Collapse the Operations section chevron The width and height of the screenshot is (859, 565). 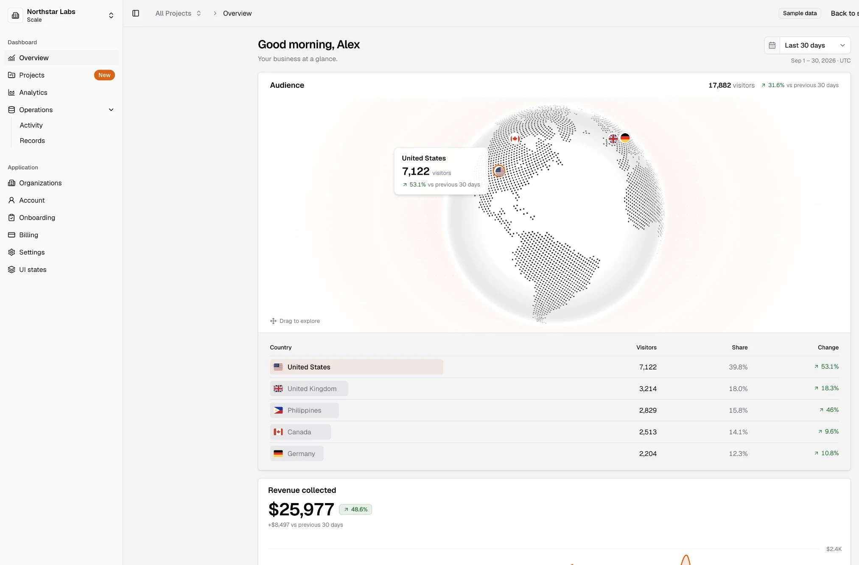[111, 110]
